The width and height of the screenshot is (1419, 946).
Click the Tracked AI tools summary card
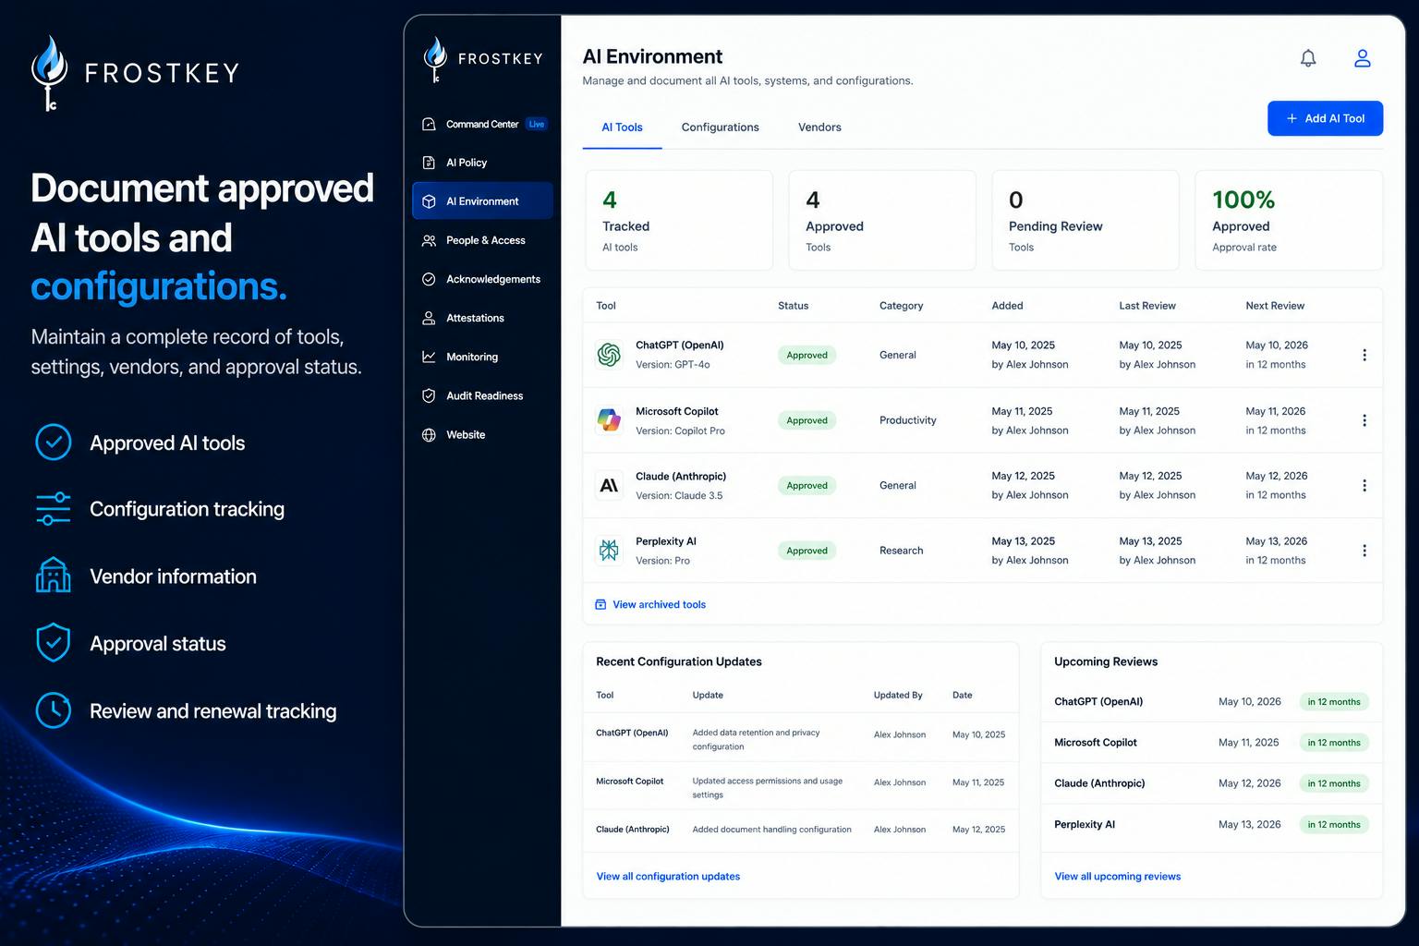[x=679, y=220]
